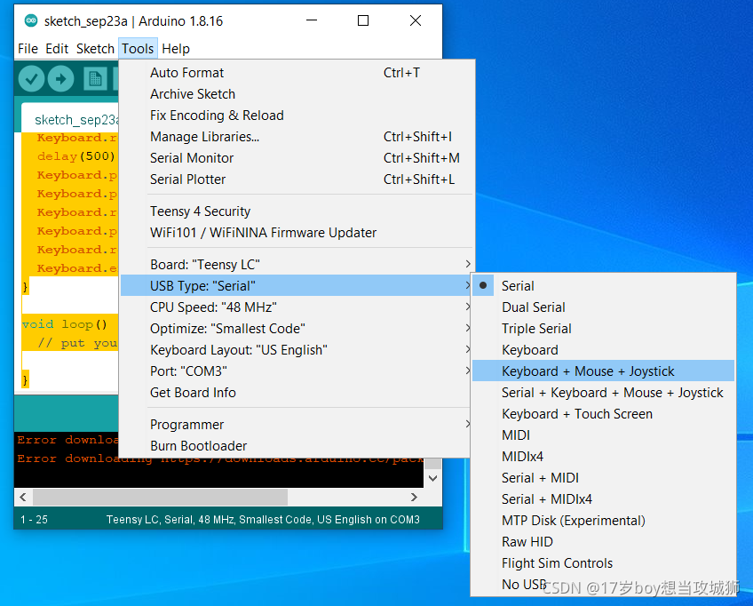Viewport: 753px width, 606px height.
Task: Open Teensy 4 Security
Action: coord(296,211)
